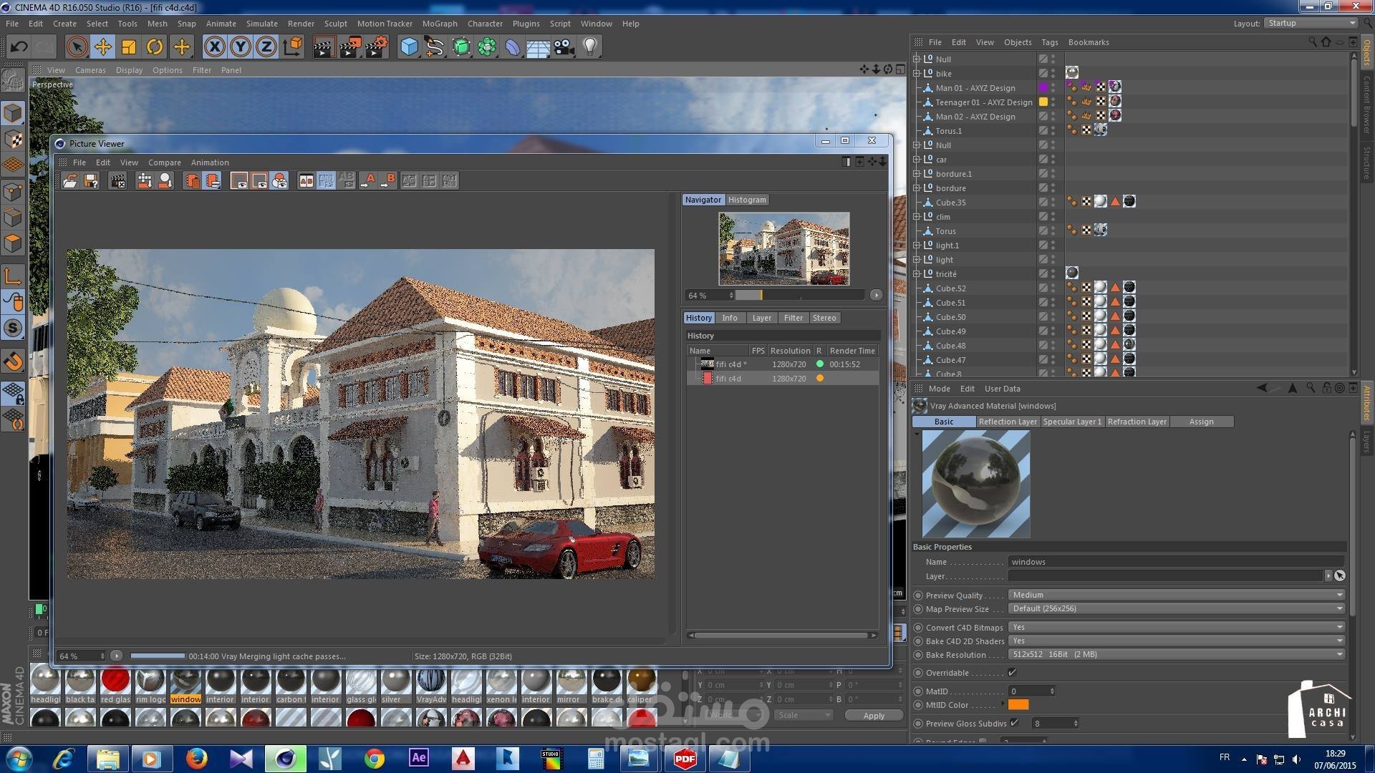Screen dimensions: 1375x773
Task: Click the material Name input field
Action: coord(1174,562)
